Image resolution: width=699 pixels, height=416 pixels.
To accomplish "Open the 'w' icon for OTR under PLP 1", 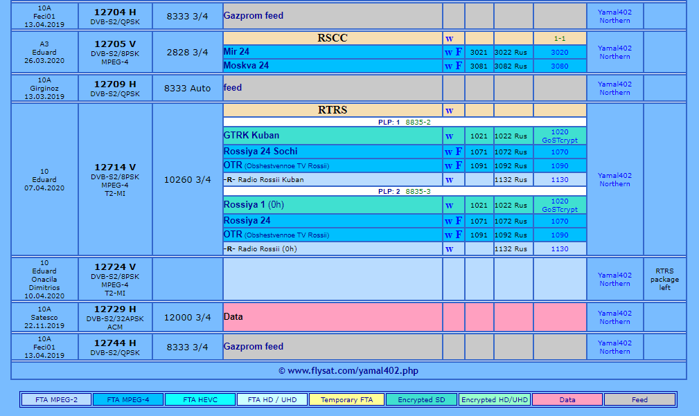I will click(x=448, y=166).
